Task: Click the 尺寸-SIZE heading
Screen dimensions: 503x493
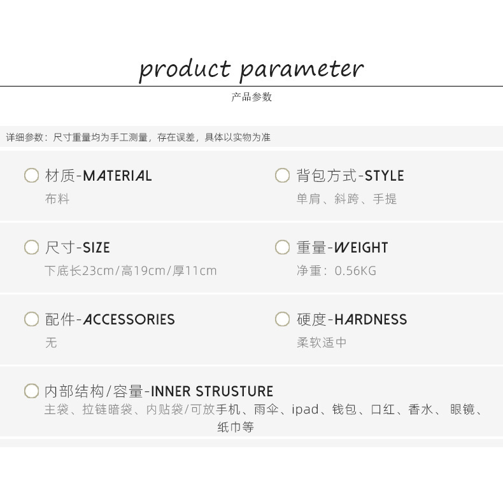Action: pos(78,247)
